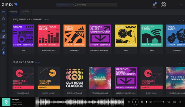185x107 pixels.
Task: Switch to the Categories tab
Action: coord(13,12)
